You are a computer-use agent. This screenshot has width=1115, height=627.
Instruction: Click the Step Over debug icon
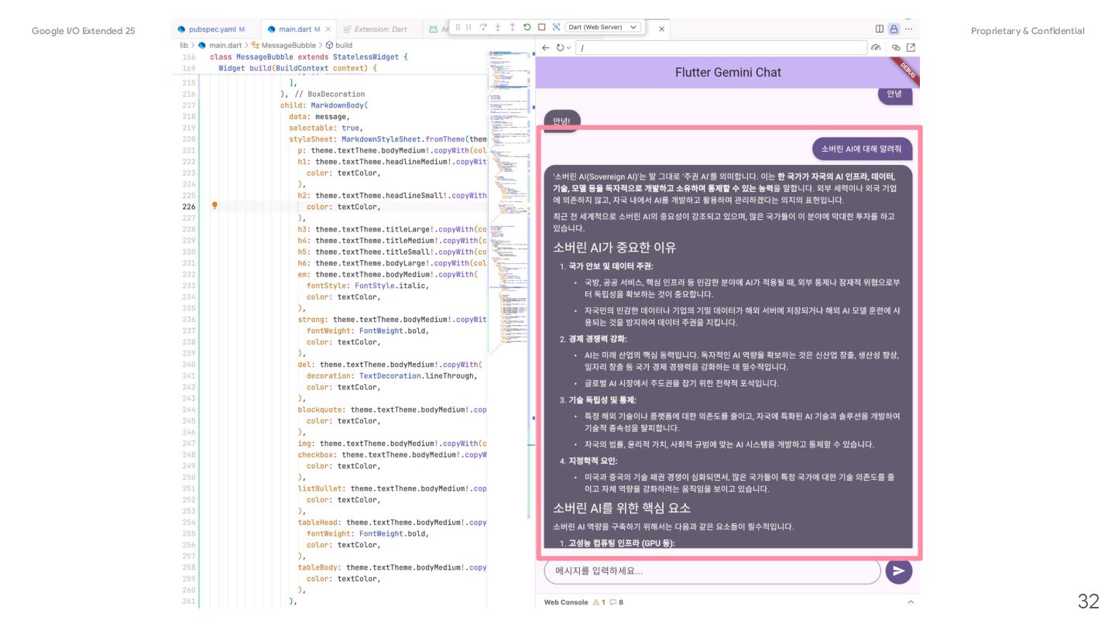[x=483, y=27]
